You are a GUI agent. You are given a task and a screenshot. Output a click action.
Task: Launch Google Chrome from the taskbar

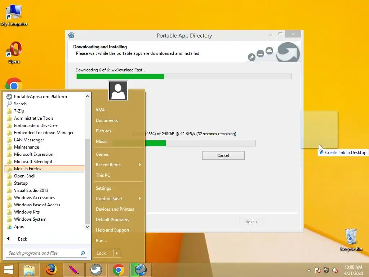point(118,270)
